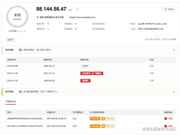The image size is (180, 135).
Task: Click 5/25 detection in the 02:32:19 row
Action: (x=75, y=119)
